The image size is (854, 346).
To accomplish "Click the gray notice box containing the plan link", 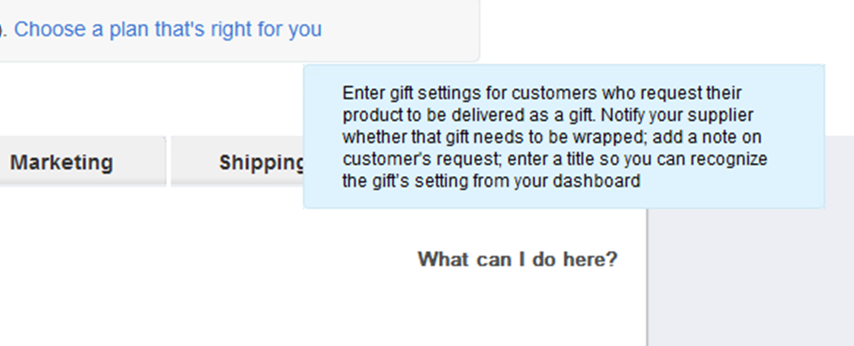I will click(238, 30).
